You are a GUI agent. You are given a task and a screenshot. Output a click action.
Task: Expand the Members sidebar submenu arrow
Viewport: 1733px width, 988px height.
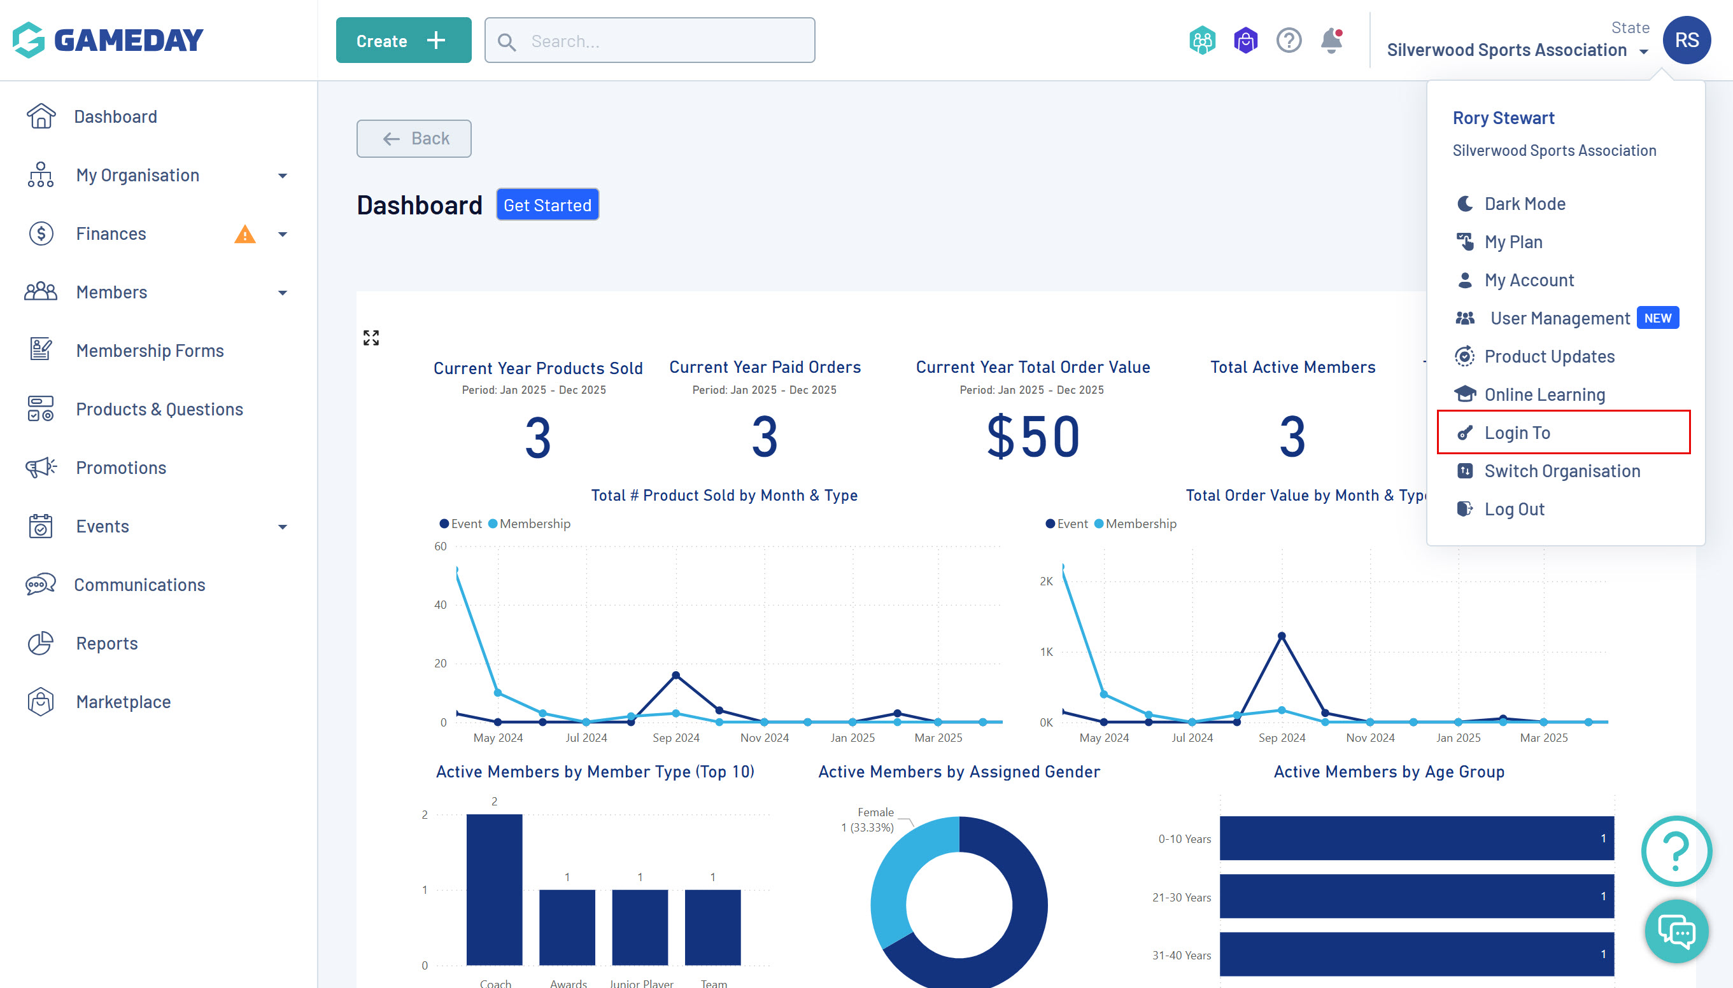283,293
